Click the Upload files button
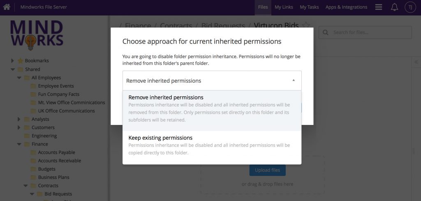 267,170
